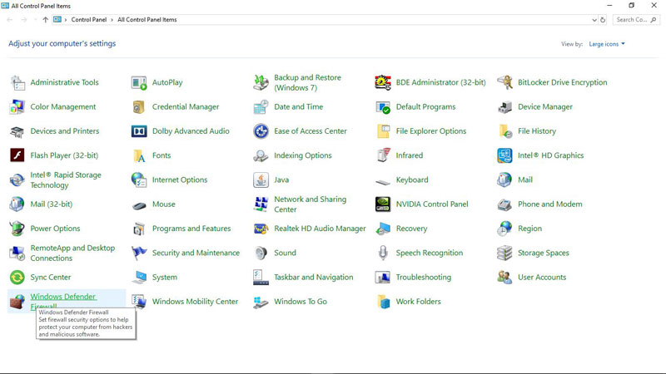This screenshot has height=374, width=666.
Task: Open File Explorer Options icon
Action: (x=383, y=131)
